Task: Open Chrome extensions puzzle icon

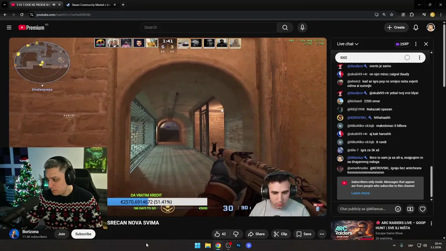Action: pyautogui.click(x=412, y=15)
